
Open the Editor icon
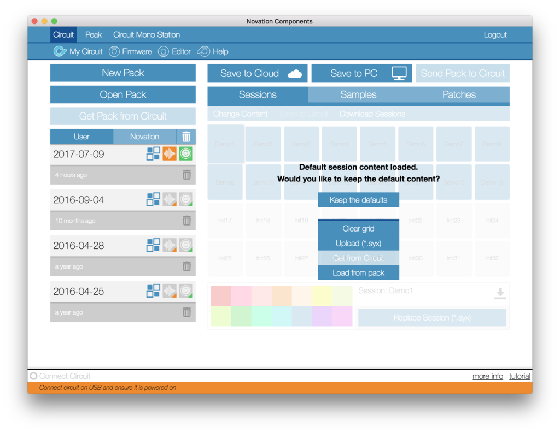163,51
